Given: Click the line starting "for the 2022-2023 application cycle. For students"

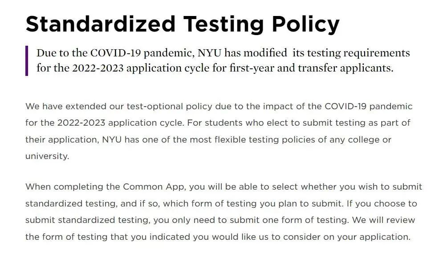Looking at the screenshot, I should pos(218,123).
